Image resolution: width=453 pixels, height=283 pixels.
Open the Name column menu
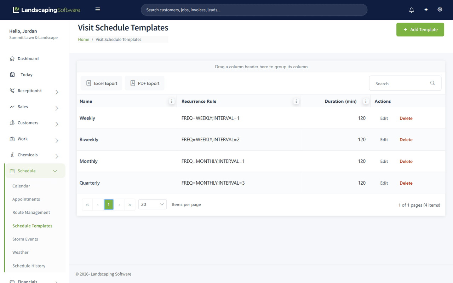coord(172,101)
